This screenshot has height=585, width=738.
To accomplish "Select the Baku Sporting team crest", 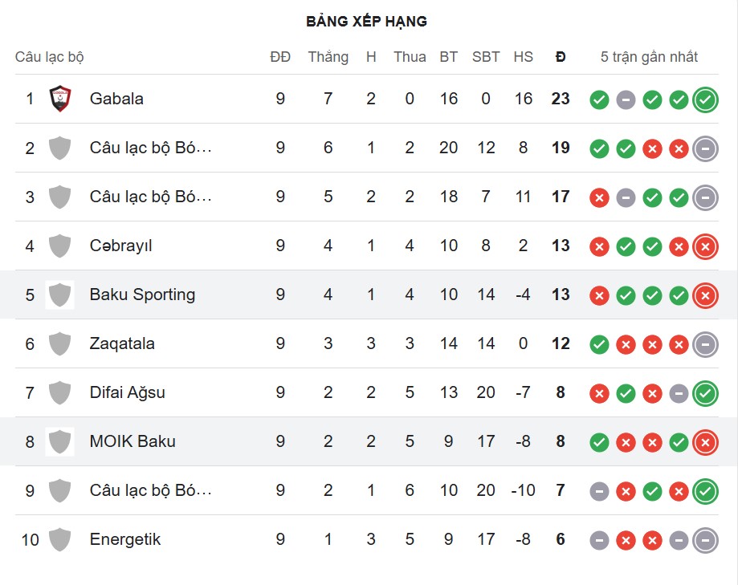I will [x=59, y=295].
